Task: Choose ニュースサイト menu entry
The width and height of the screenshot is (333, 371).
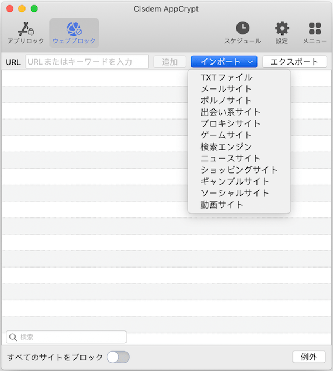Action: point(230,159)
